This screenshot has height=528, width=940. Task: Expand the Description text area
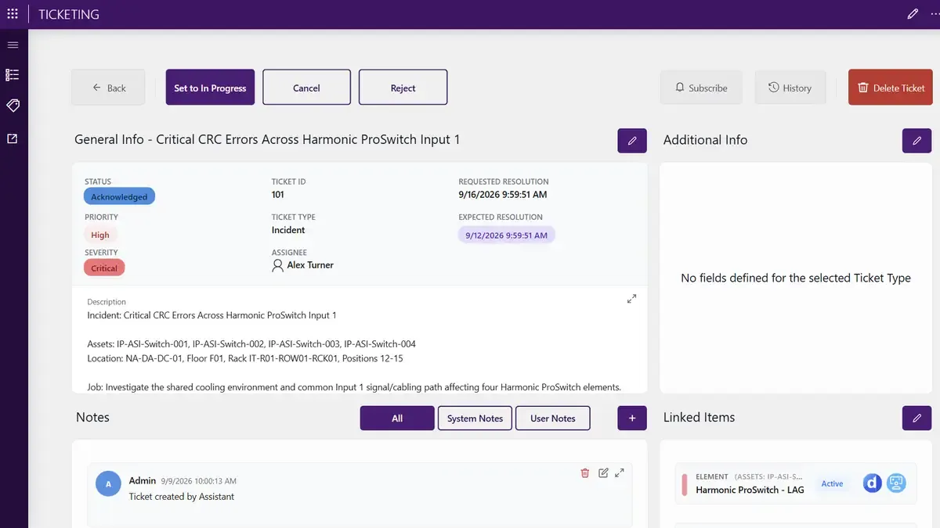[631, 299]
